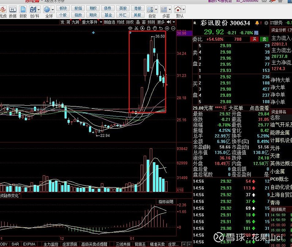
Task: Click the 精准买卖 tab
Action: click(157, 244)
